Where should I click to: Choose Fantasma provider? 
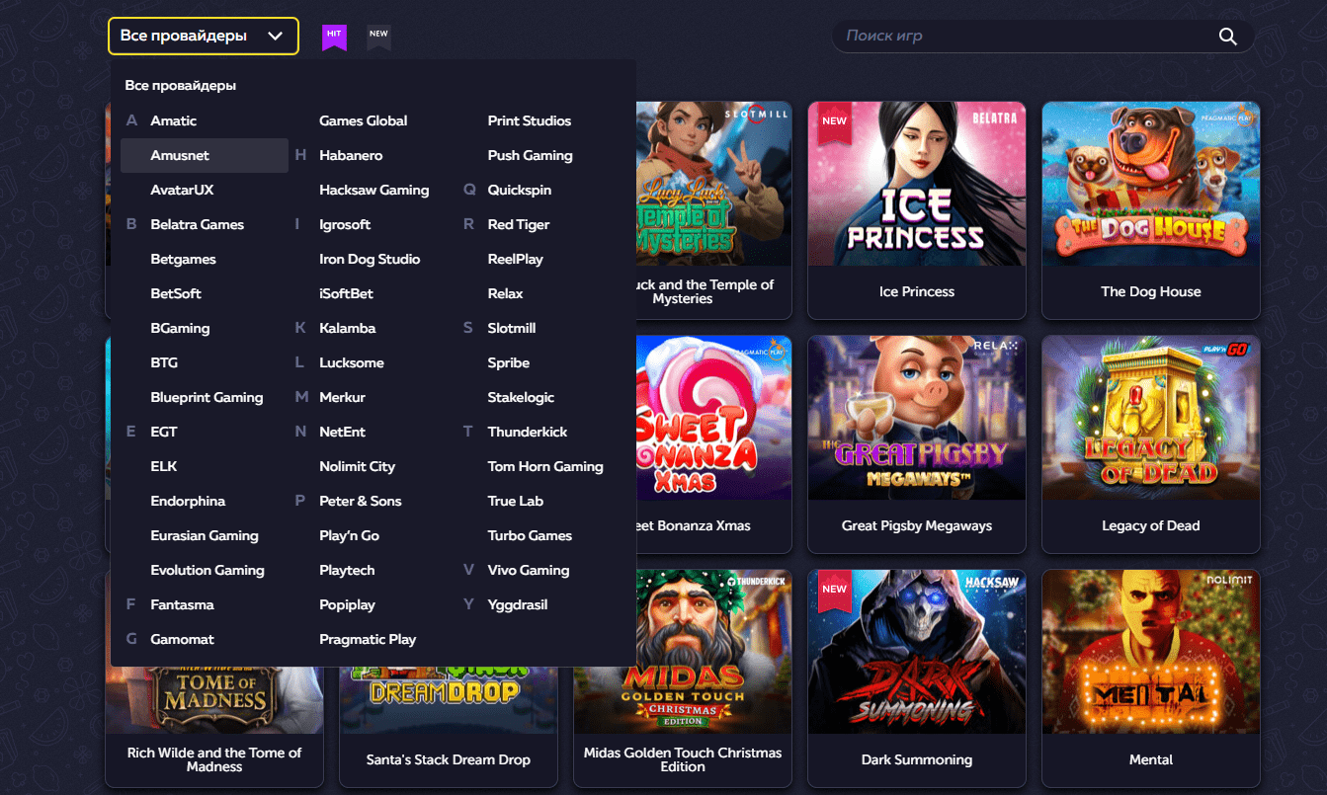(182, 604)
